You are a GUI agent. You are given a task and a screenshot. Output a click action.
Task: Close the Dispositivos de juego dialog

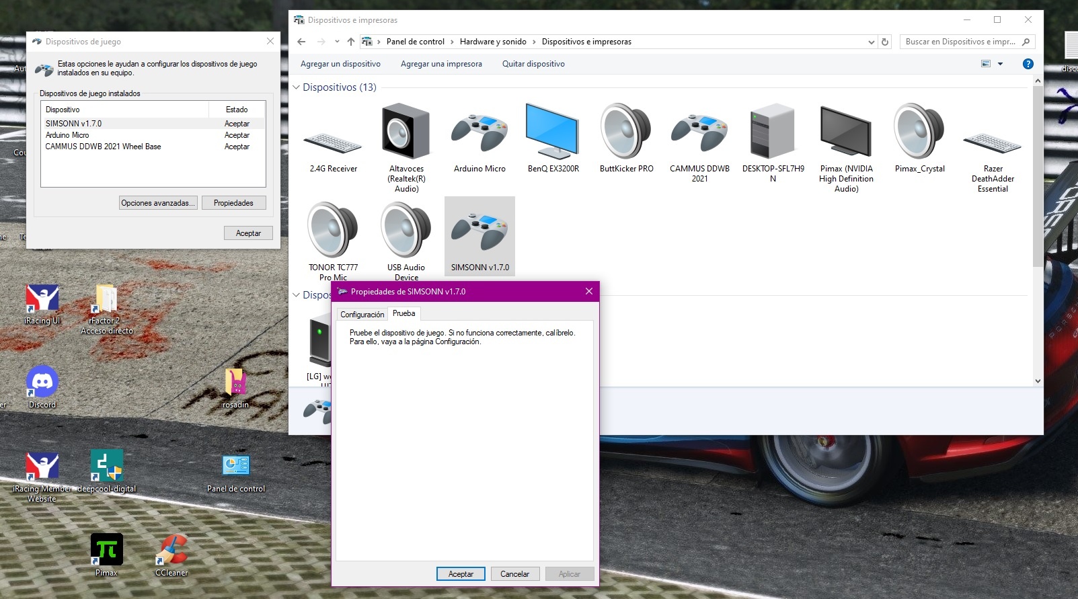pos(270,41)
